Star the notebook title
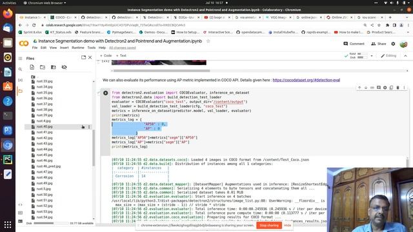413x232 pixels. 208,41
